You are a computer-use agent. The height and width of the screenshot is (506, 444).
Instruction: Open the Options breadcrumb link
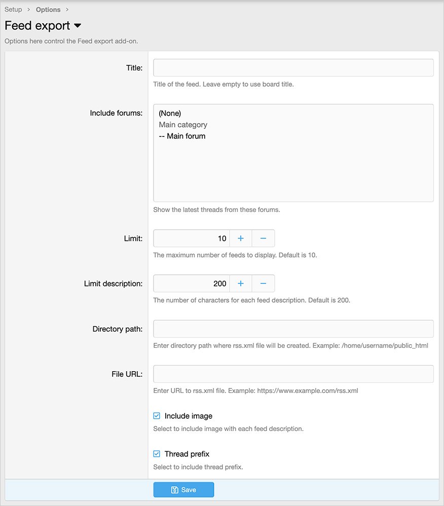48,10
